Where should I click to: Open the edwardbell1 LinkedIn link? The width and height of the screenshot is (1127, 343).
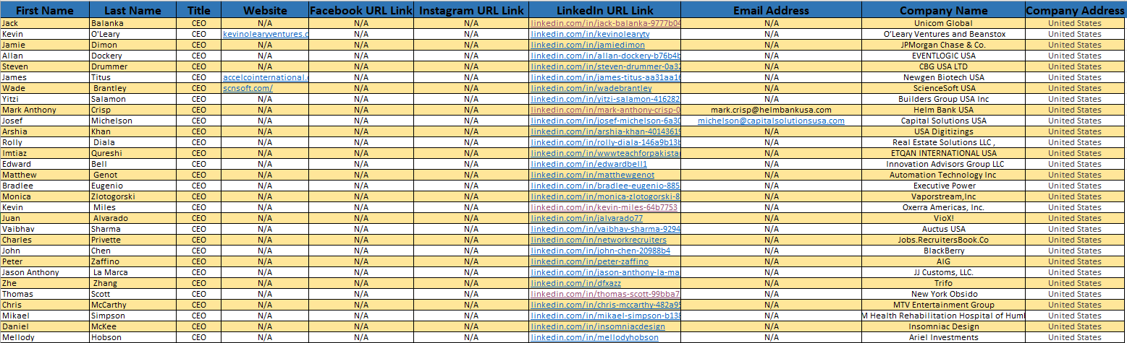click(x=589, y=164)
